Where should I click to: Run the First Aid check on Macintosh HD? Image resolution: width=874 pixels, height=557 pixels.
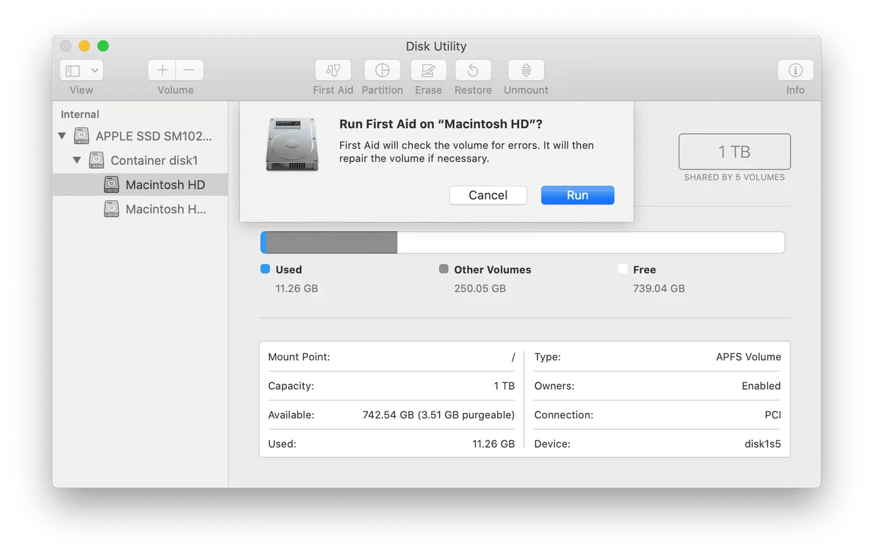577,195
